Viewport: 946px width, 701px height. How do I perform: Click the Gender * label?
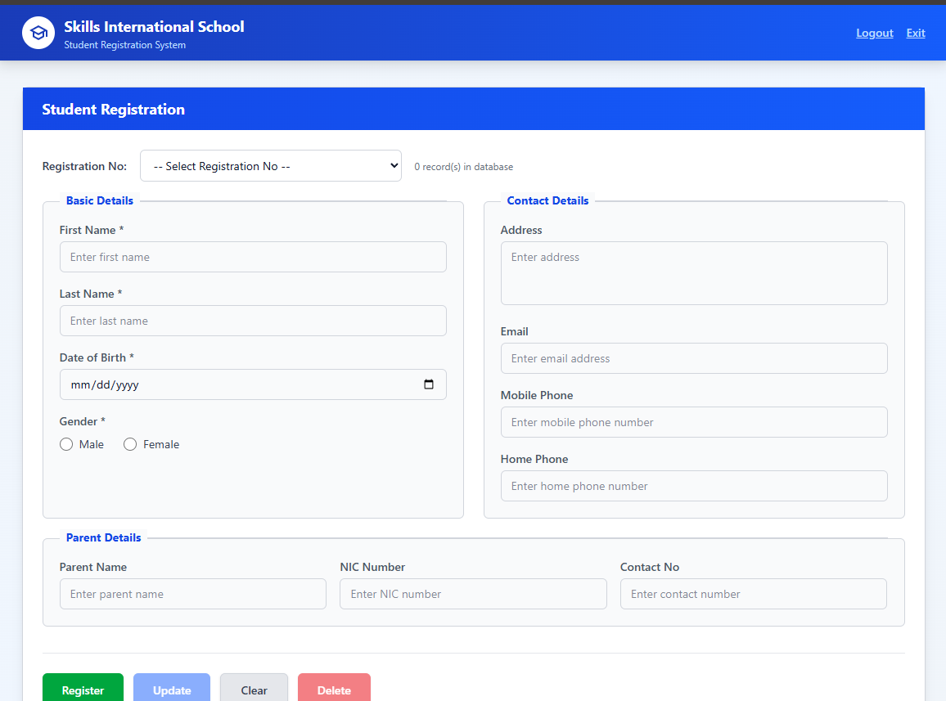tap(82, 422)
